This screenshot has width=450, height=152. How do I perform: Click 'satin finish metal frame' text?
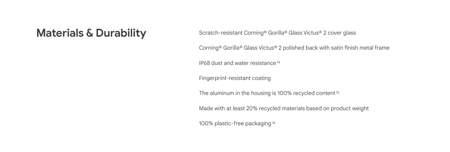(x=360, y=48)
